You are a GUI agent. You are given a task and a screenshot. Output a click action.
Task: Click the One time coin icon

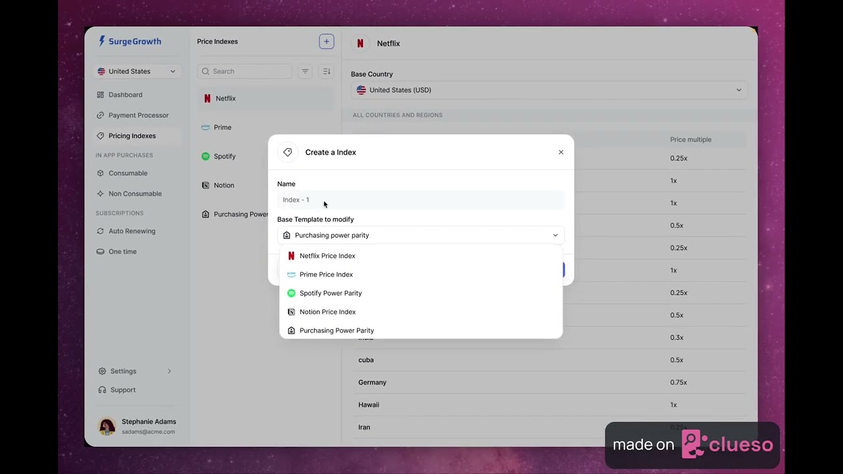click(x=100, y=251)
